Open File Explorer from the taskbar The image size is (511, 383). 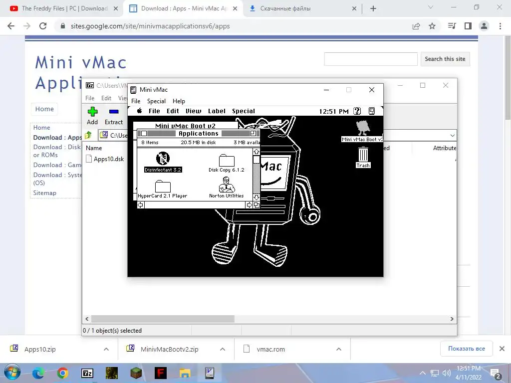point(185,373)
